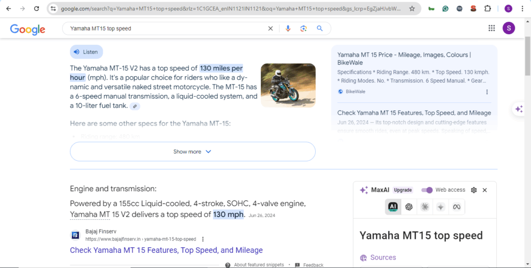
Task: Click Bajaj Finserv site name
Action: 101,231
